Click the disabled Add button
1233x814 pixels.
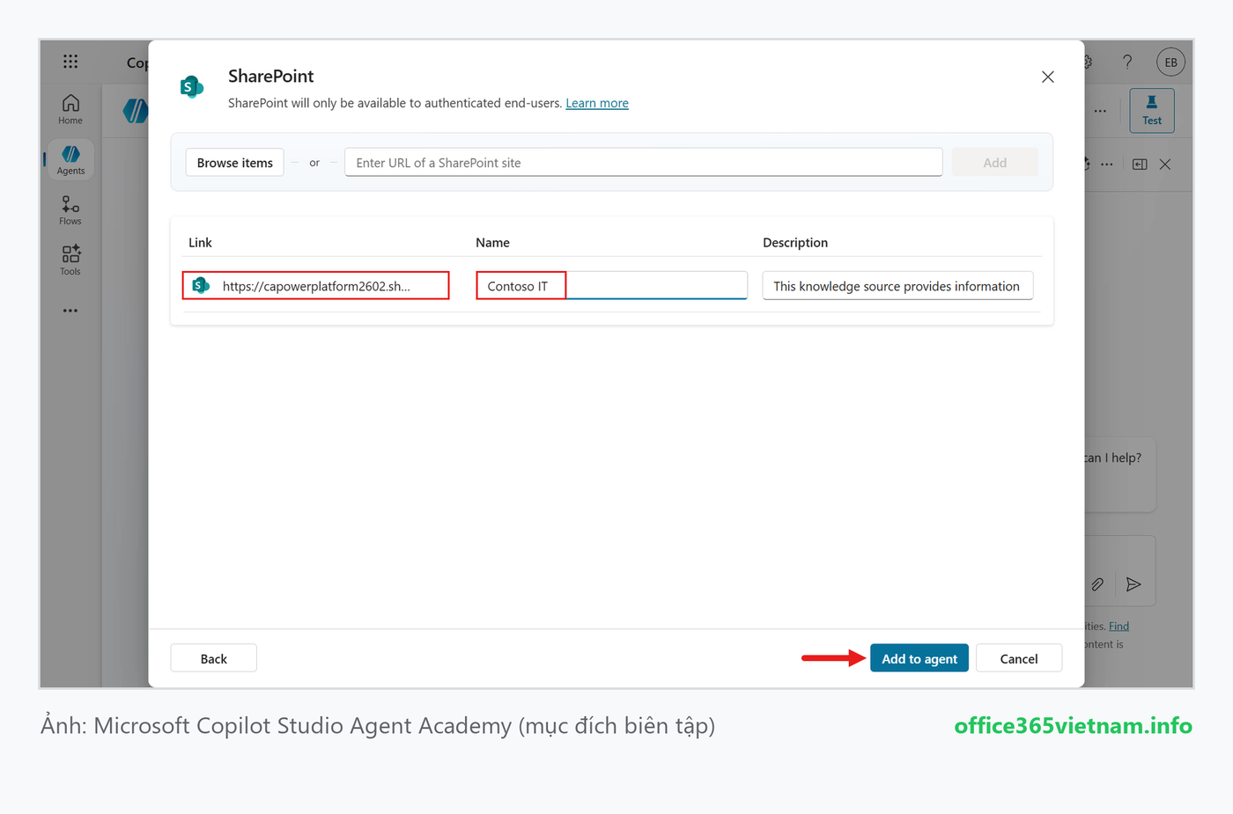tap(995, 163)
